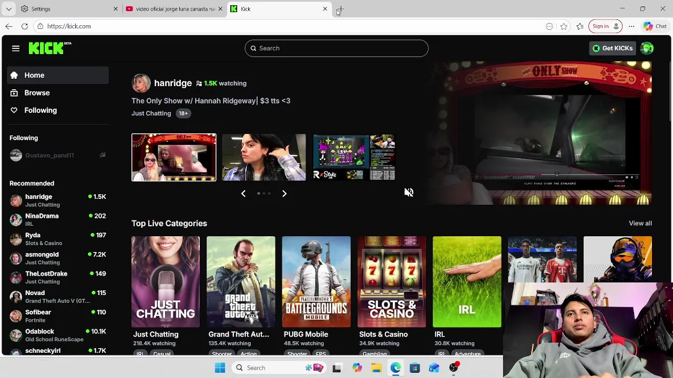673x378 pixels.
Task: Open Outlook from taskbar
Action: point(434,368)
